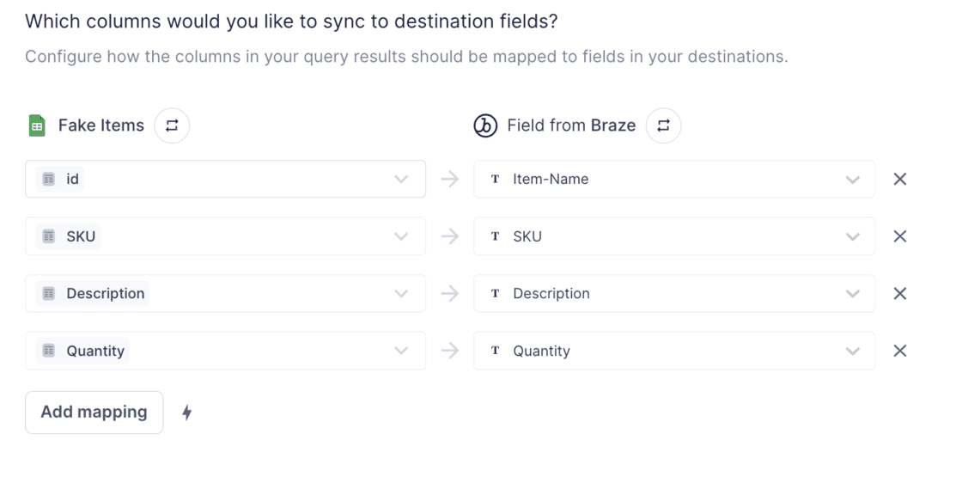Click the Braze logo icon
This screenshot has height=483, width=962.
point(485,125)
